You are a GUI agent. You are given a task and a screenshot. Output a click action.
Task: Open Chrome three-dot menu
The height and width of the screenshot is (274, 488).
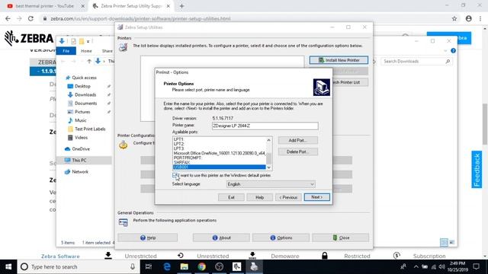click(x=480, y=18)
